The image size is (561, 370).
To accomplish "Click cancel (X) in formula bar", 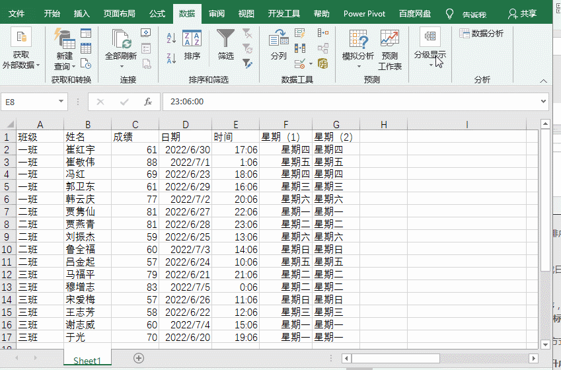I will pos(100,102).
